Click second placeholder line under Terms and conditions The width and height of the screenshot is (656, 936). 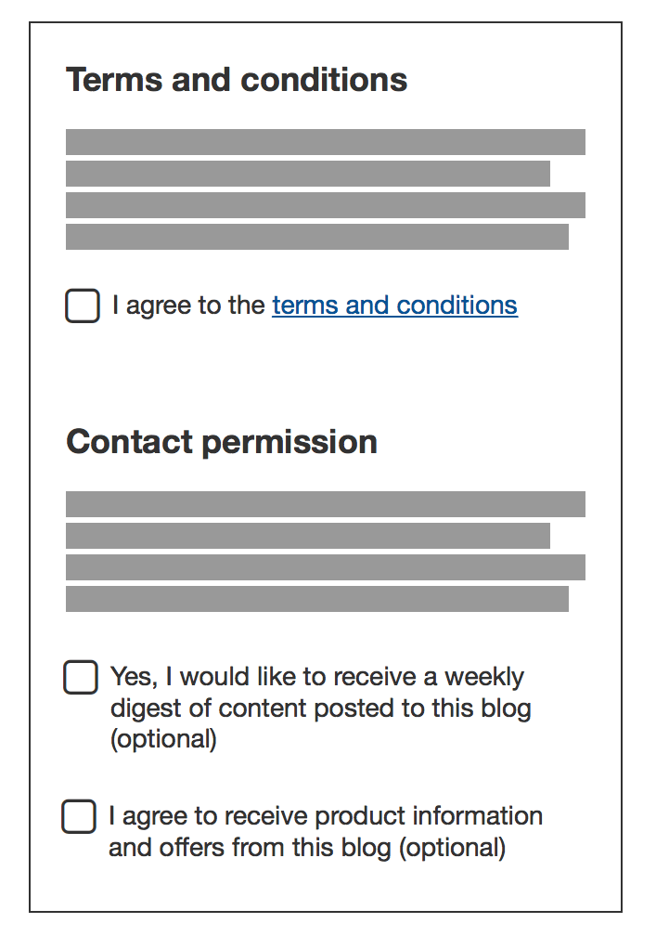(x=307, y=174)
